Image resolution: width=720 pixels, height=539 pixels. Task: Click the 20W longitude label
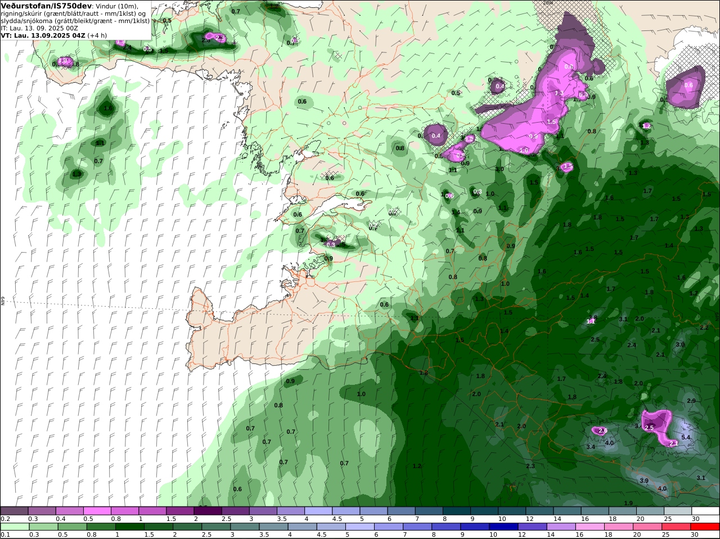(548, 3)
